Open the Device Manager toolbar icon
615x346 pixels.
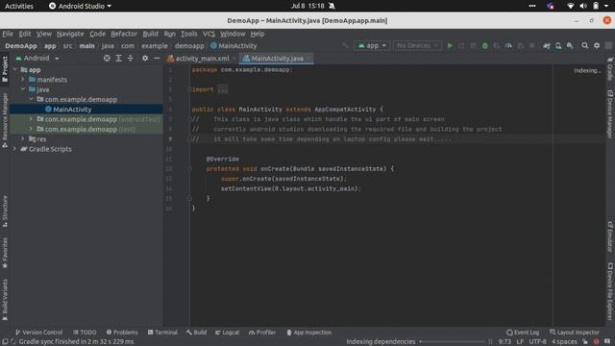click(x=558, y=45)
